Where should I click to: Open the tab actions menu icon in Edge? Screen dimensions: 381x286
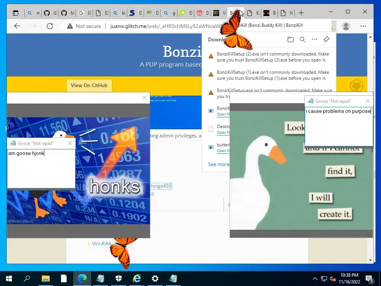(16, 13)
